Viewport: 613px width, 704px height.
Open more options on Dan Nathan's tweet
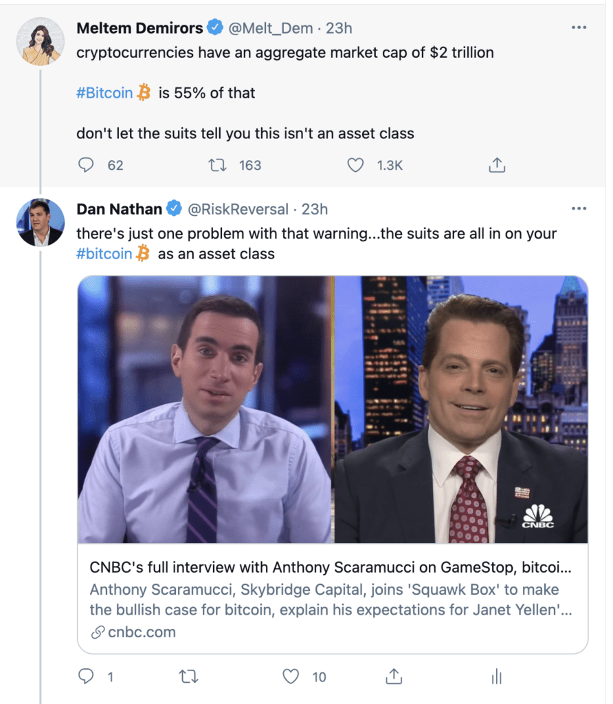tap(579, 208)
